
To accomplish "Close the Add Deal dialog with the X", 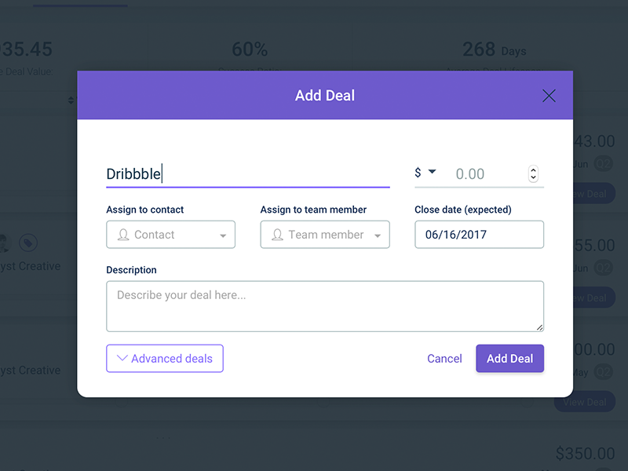I will 549,96.
